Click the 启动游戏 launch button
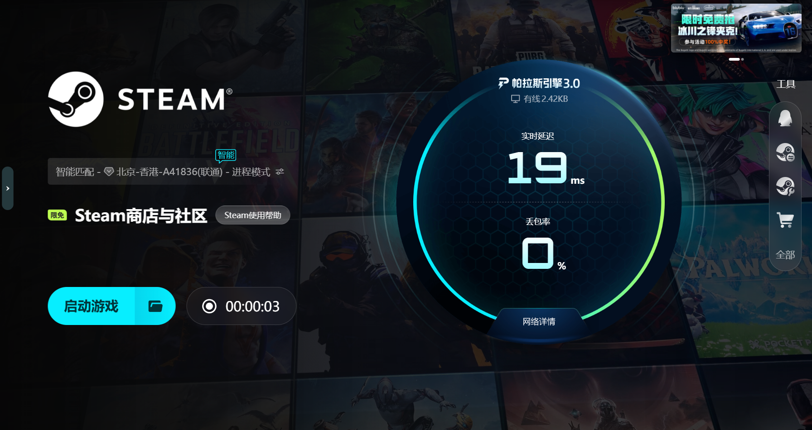The height and width of the screenshot is (430, 812). click(x=92, y=306)
